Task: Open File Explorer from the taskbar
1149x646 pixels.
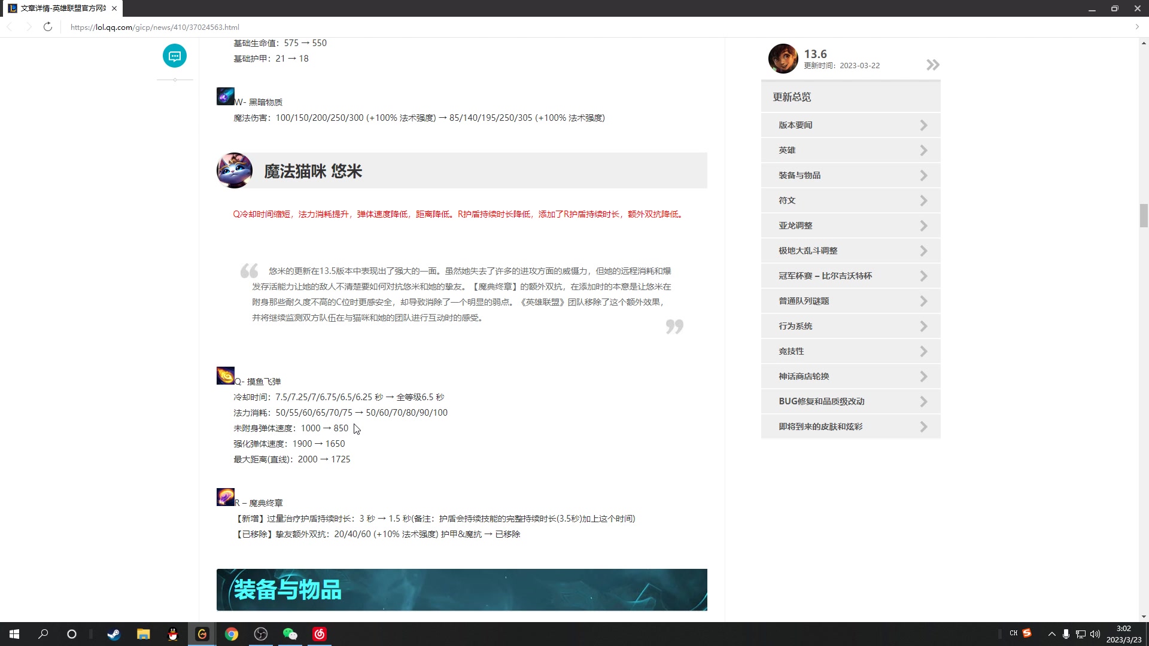Action: 144,634
